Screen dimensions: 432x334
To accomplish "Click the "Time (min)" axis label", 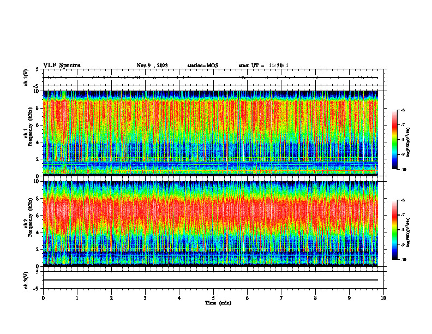I will pos(218,303).
